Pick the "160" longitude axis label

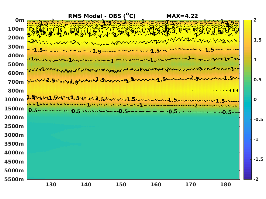(x=156, y=184)
